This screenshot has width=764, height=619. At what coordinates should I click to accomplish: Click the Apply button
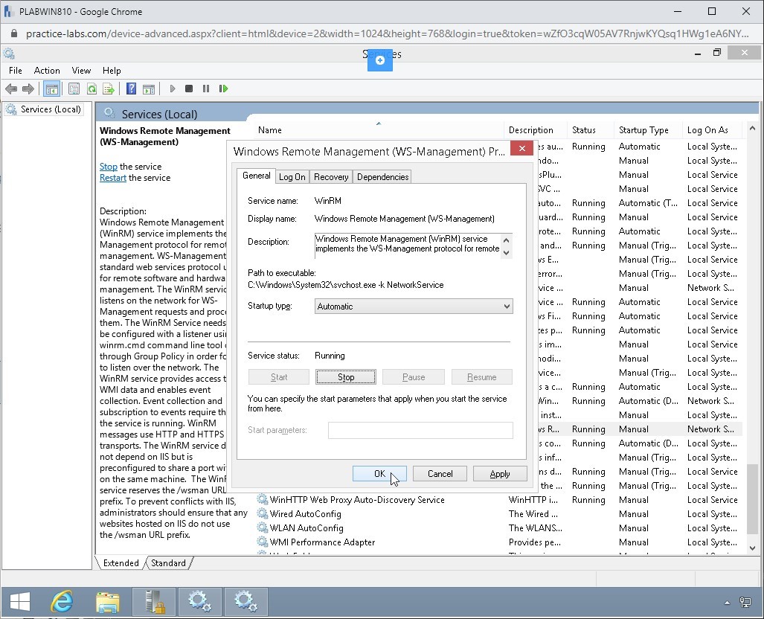pos(500,474)
